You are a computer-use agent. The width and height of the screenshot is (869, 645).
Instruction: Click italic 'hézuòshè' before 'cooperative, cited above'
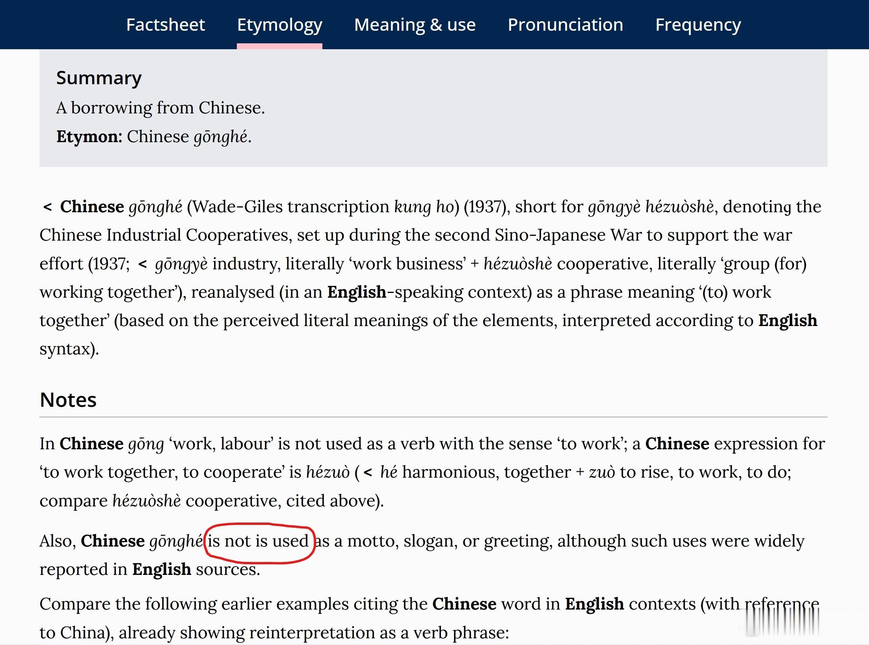[x=147, y=501]
